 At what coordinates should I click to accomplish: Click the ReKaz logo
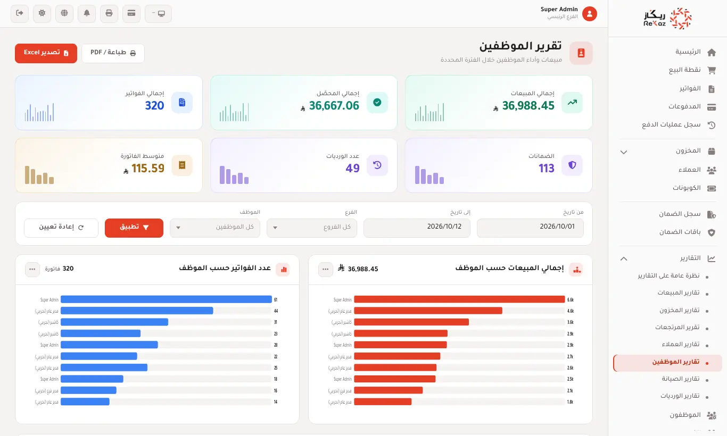point(667,19)
